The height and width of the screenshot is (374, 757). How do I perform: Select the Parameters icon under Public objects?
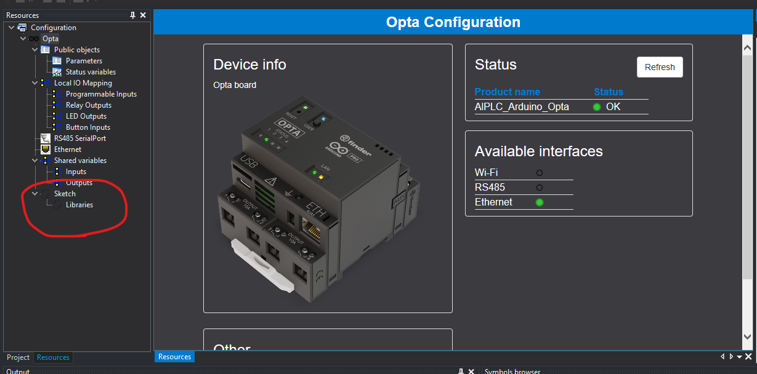(58, 60)
